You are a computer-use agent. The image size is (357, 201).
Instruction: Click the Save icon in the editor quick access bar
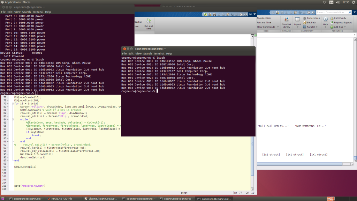[214, 14]
